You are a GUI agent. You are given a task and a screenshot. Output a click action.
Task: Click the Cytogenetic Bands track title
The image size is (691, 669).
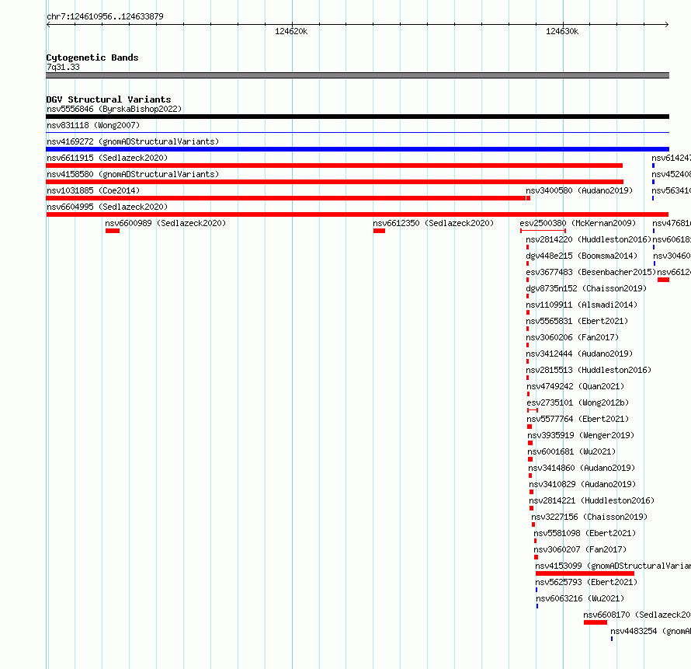[92, 57]
